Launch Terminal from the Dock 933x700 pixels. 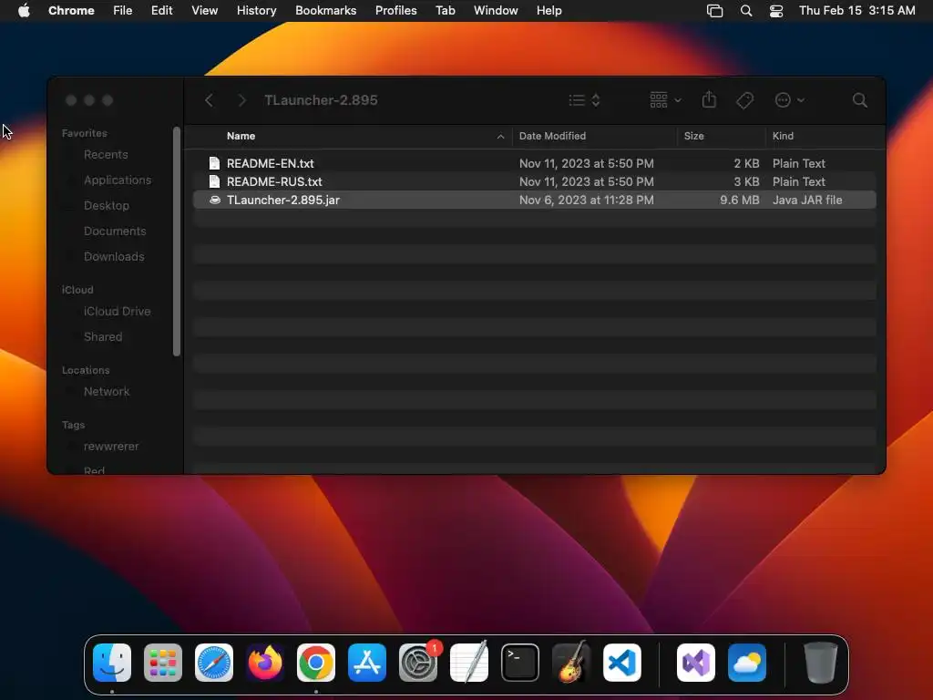click(x=520, y=663)
